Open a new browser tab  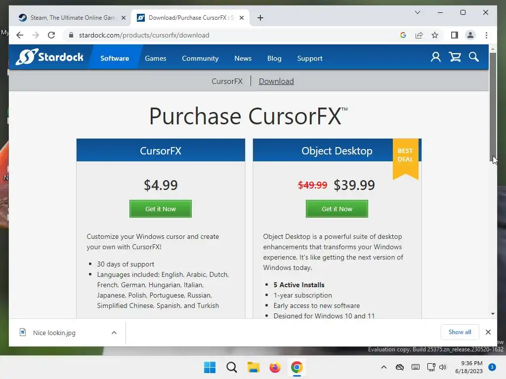pyautogui.click(x=260, y=18)
